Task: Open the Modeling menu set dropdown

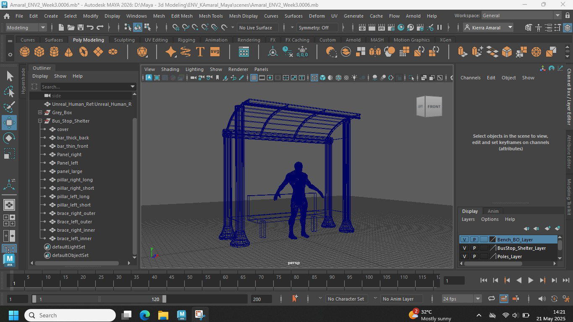Action: pyautogui.click(x=26, y=28)
